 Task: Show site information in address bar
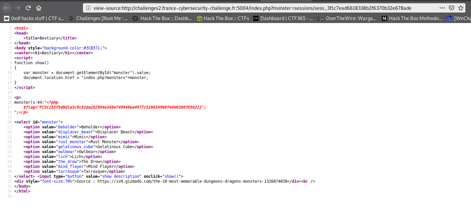point(89,8)
